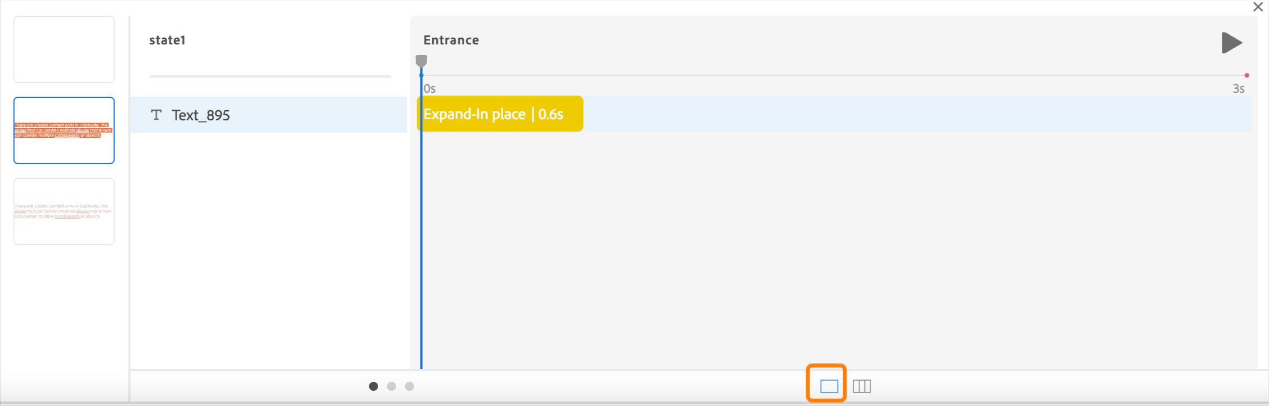The height and width of the screenshot is (406, 1269).
Task: Click empty track right of Expand-In place
Action: click(x=900, y=114)
